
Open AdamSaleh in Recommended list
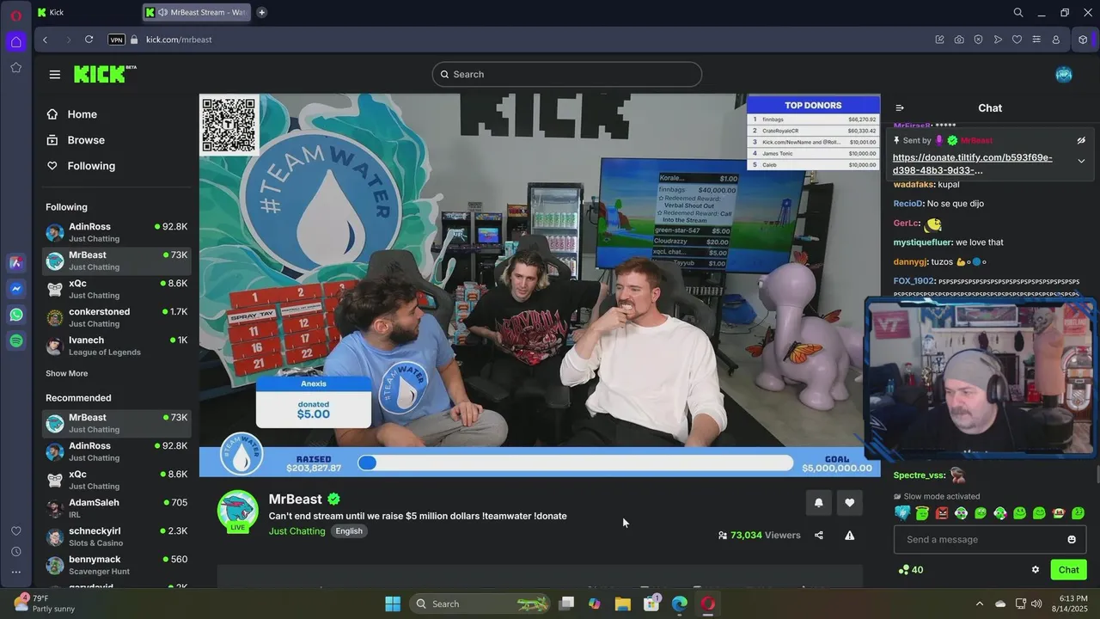click(117, 508)
